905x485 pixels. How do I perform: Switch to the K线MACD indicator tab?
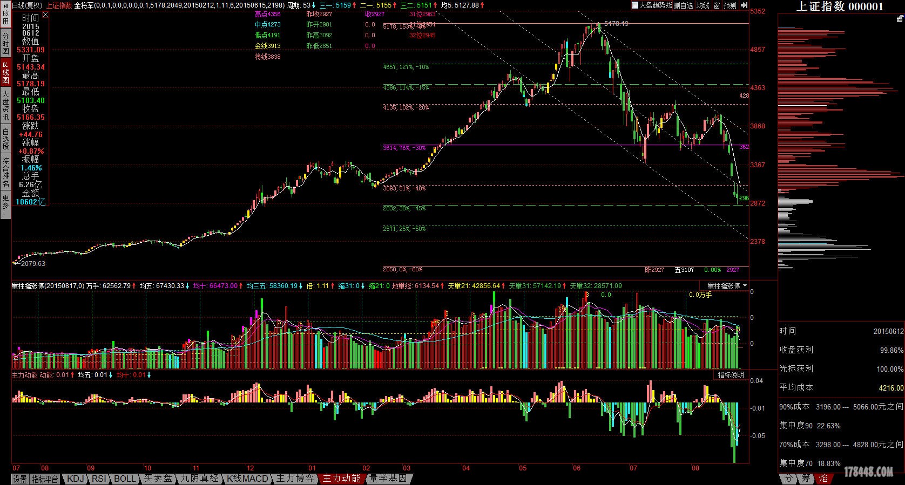(247, 479)
